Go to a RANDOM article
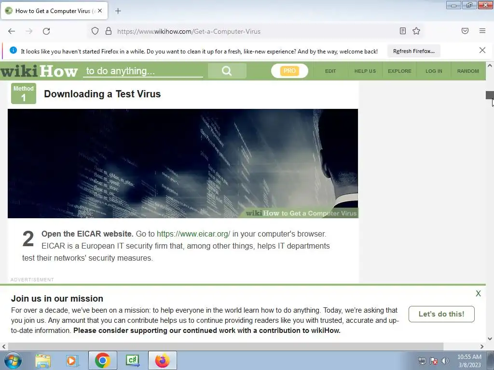The image size is (494, 370). coord(468,71)
